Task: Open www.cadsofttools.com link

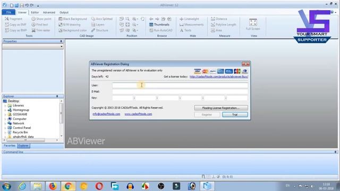Action: click(x=138, y=114)
